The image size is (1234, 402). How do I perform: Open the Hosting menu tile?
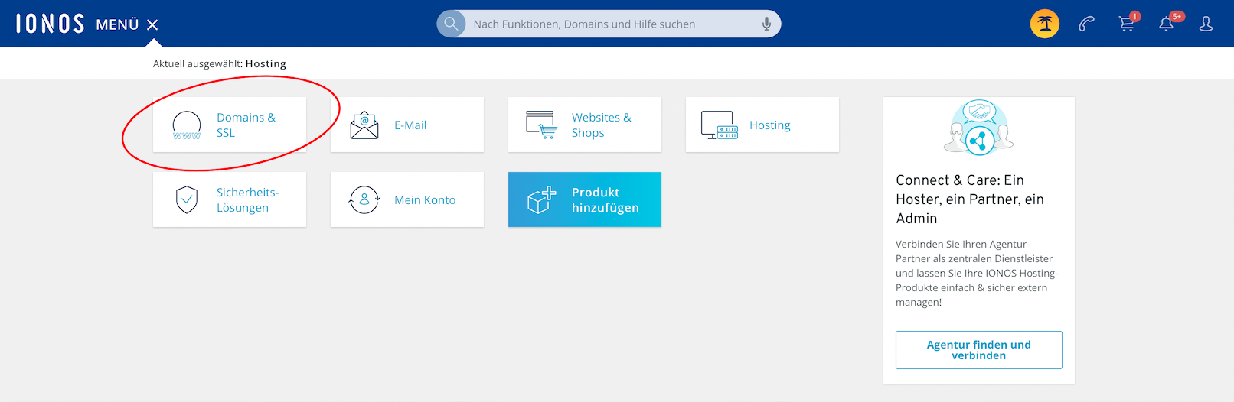762,125
